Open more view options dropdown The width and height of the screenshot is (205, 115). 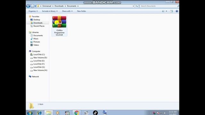click(166, 11)
